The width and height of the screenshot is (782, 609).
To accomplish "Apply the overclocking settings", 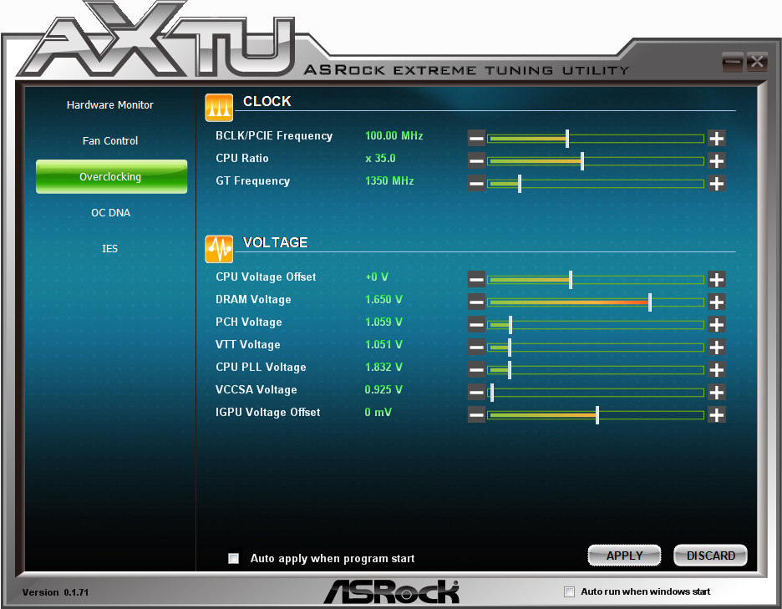I will (624, 556).
